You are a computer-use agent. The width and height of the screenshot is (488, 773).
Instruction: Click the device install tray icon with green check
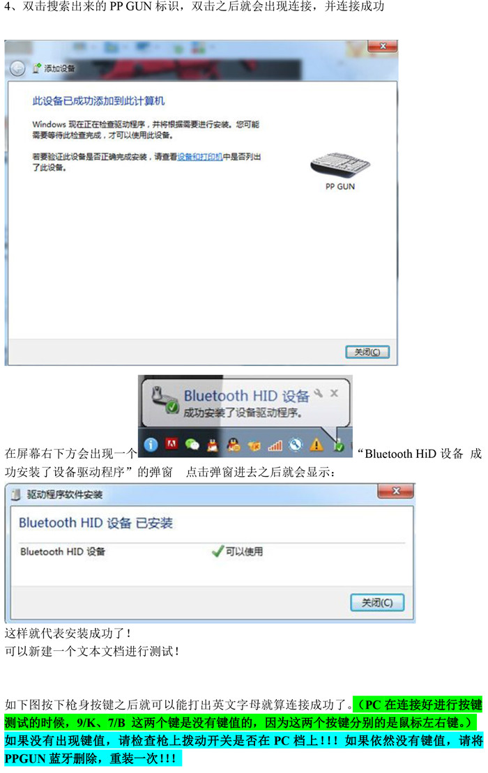pos(339,445)
